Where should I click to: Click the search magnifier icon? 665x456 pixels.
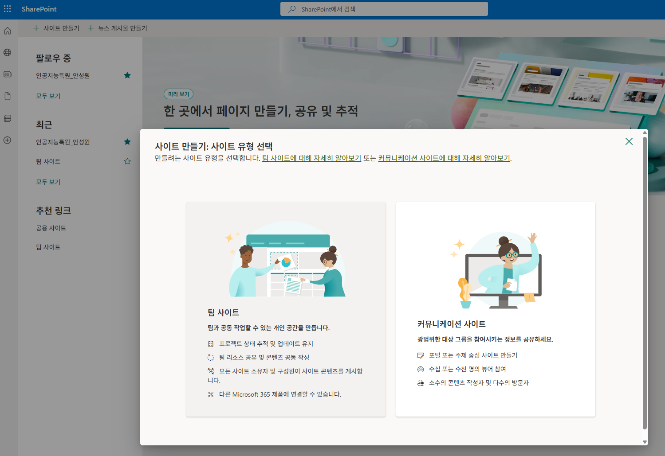click(x=292, y=9)
